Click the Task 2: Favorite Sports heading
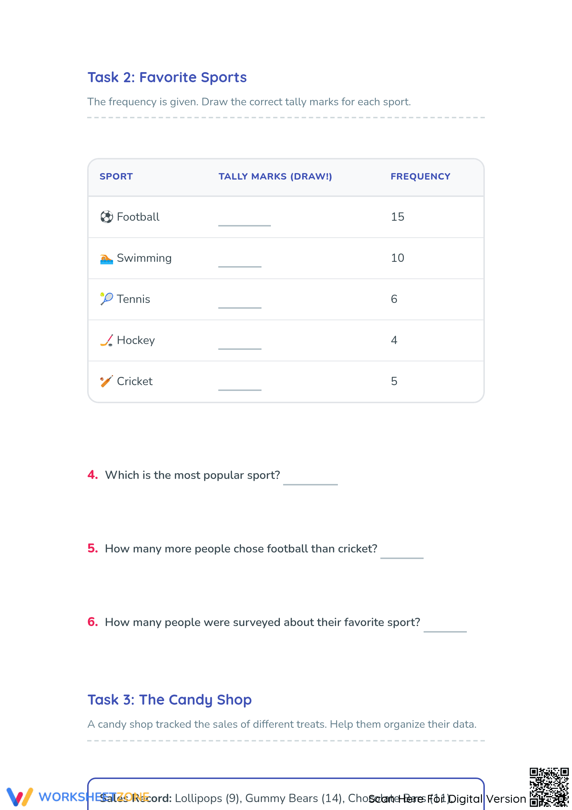The height and width of the screenshot is (810, 572). [x=167, y=78]
